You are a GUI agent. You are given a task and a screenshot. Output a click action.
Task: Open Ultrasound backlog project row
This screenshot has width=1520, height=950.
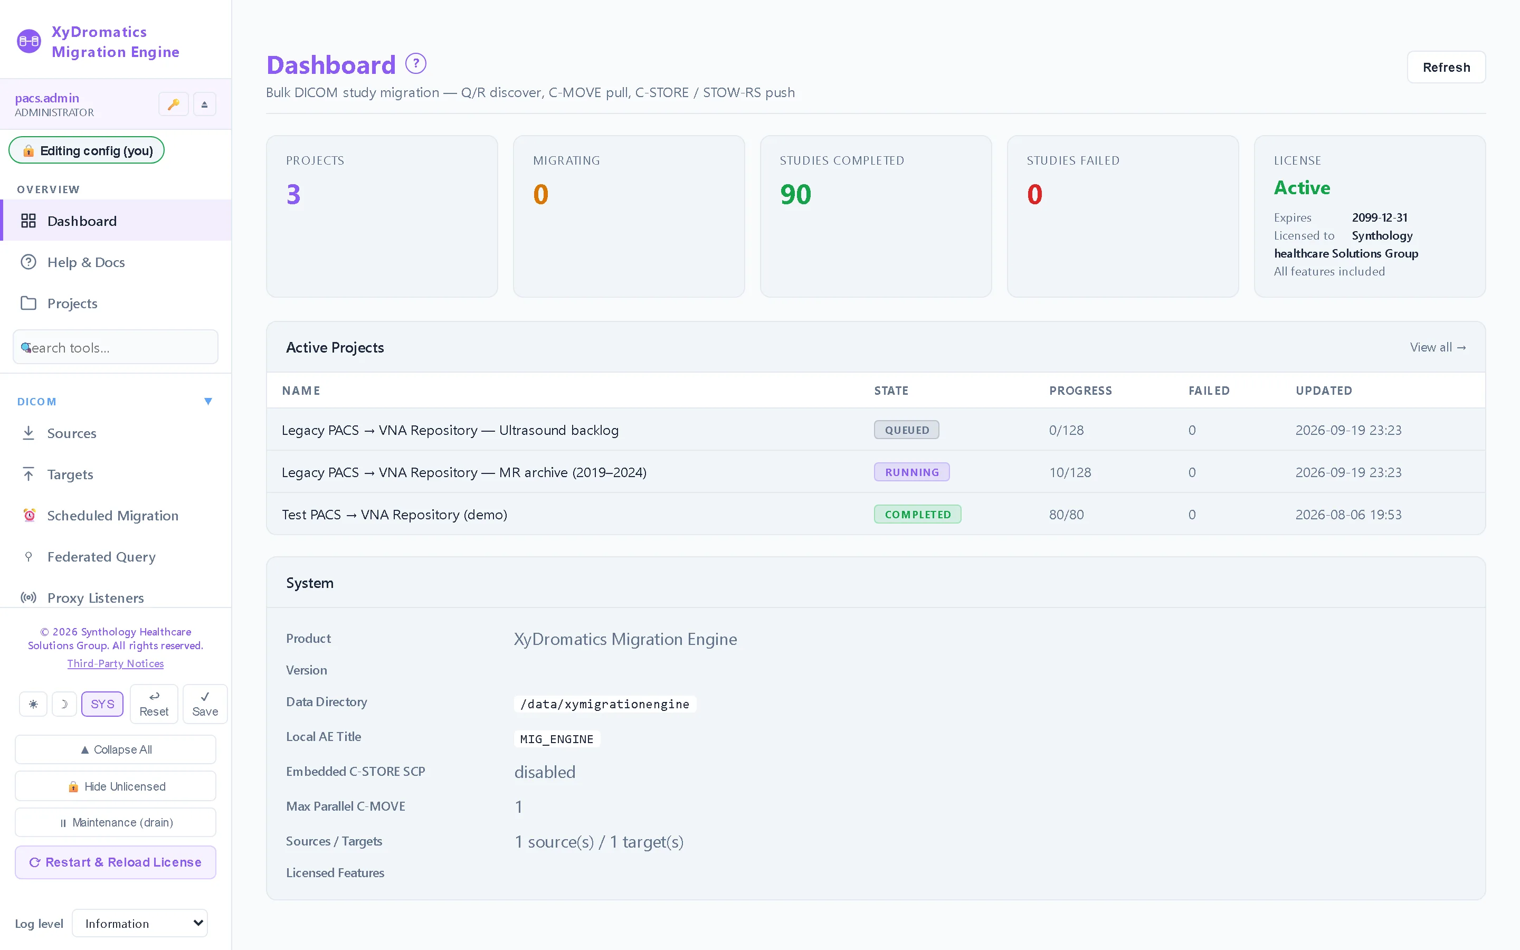tap(876, 430)
